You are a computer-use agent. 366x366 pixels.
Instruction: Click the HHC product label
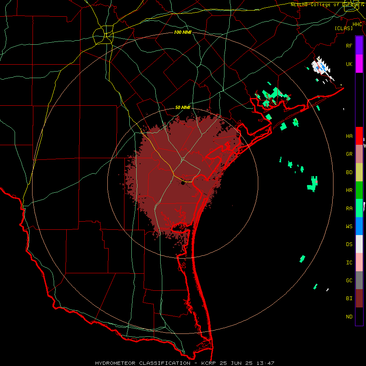(357, 24)
